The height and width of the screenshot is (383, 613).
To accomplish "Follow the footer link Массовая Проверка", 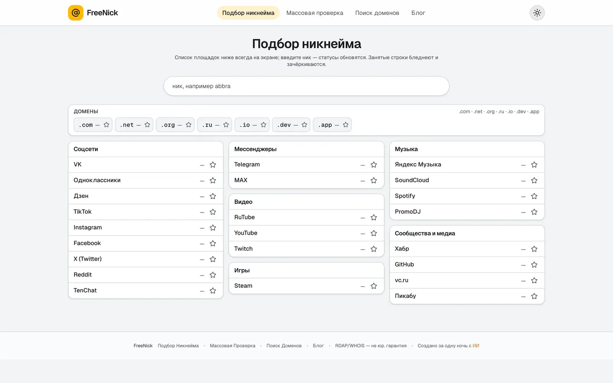I will pyautogui.click(x=233, y=345).
